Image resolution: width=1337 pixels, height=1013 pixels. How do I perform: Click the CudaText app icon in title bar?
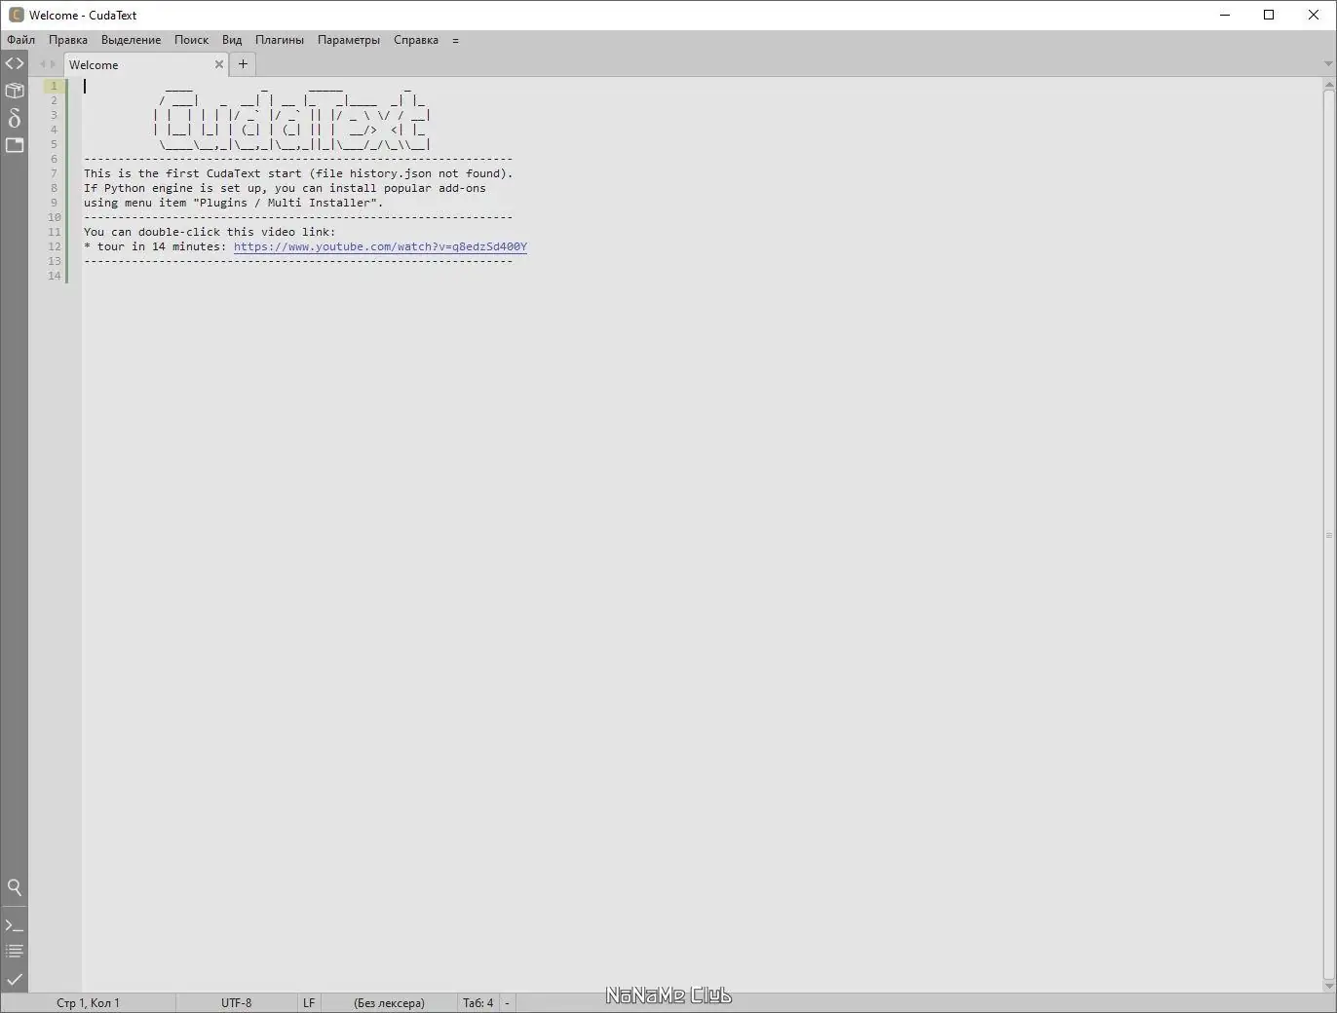click(16, 15)
